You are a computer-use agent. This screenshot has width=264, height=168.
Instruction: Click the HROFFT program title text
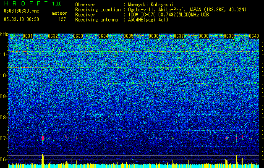[x=26, y=3]
